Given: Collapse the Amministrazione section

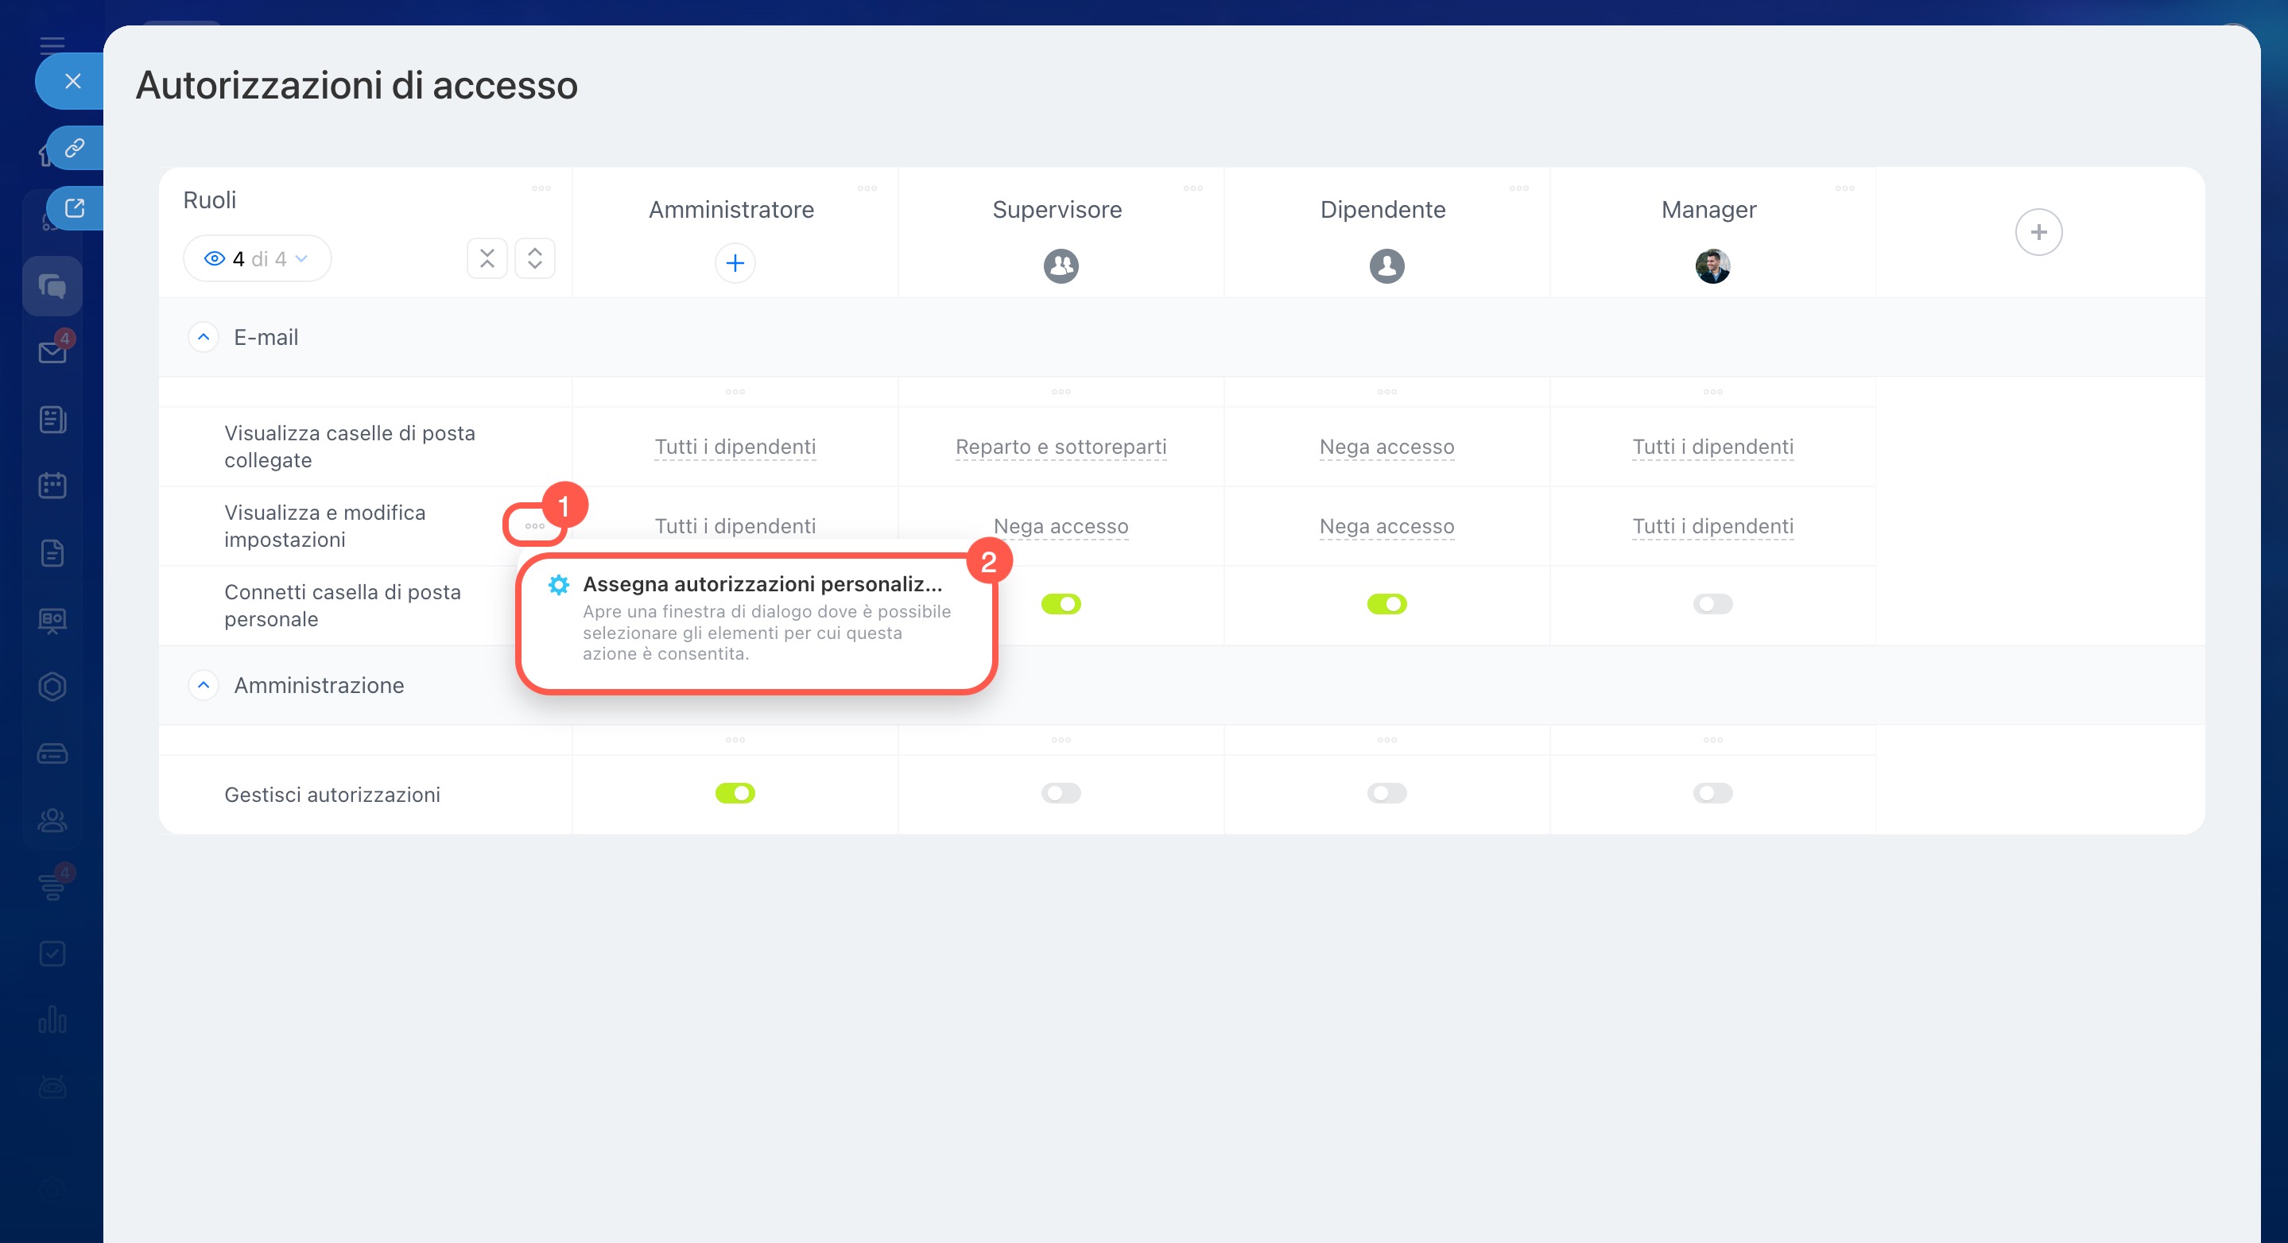Looking at the screenshot, I should (x=204, y=685).
